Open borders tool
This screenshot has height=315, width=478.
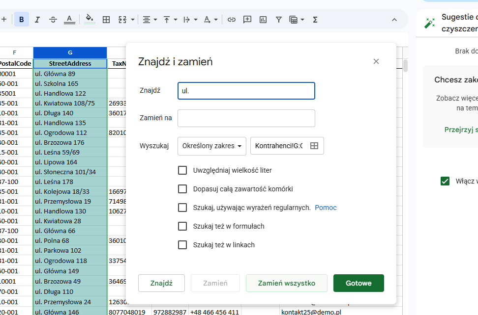tap(106, 20)
